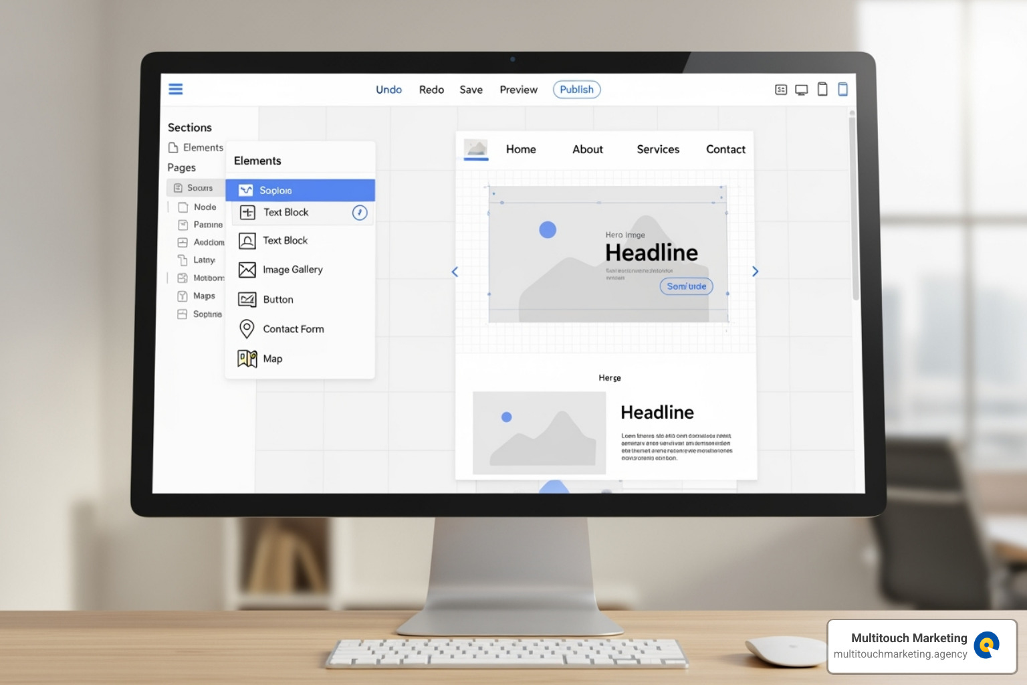The image size is (1027, 685).
Task: Expand the Sections heading in sidebar
Action: (x=191, y=127)
